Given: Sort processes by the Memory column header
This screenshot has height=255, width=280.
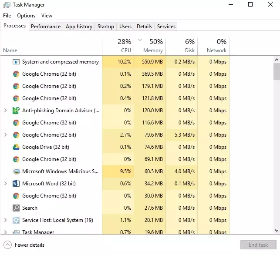Looking at the screenshot, I should coord(150,46).
